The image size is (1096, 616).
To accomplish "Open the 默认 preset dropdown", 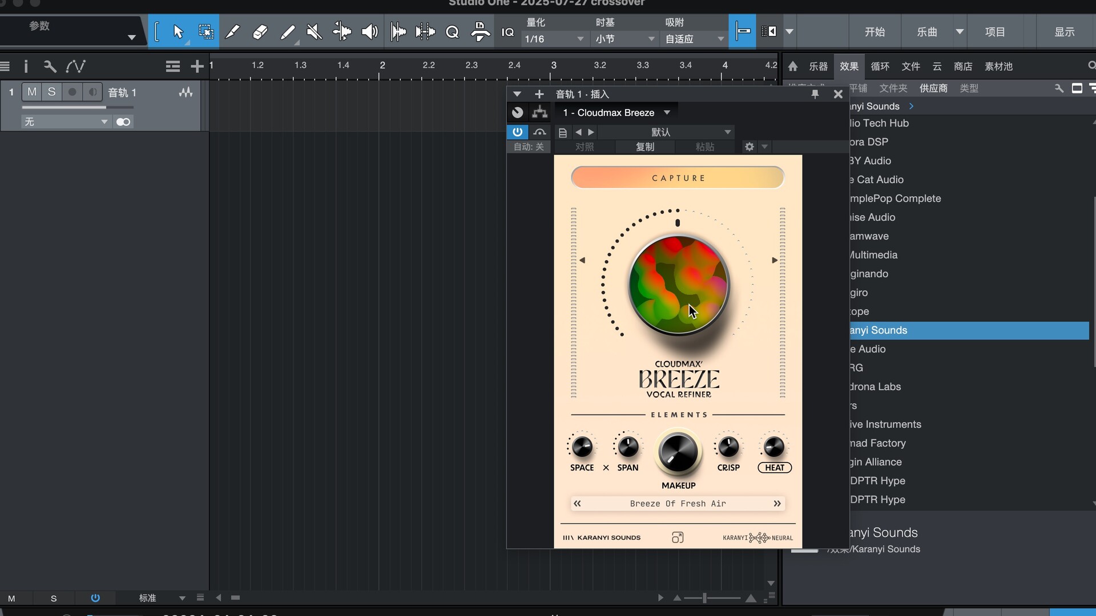I will click(665, 132).
